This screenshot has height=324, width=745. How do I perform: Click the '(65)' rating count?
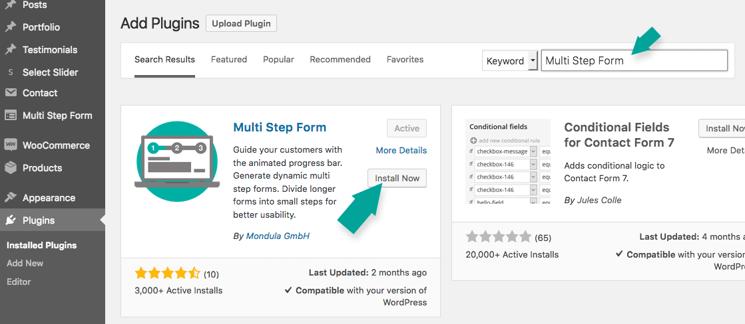click(543, 238)
